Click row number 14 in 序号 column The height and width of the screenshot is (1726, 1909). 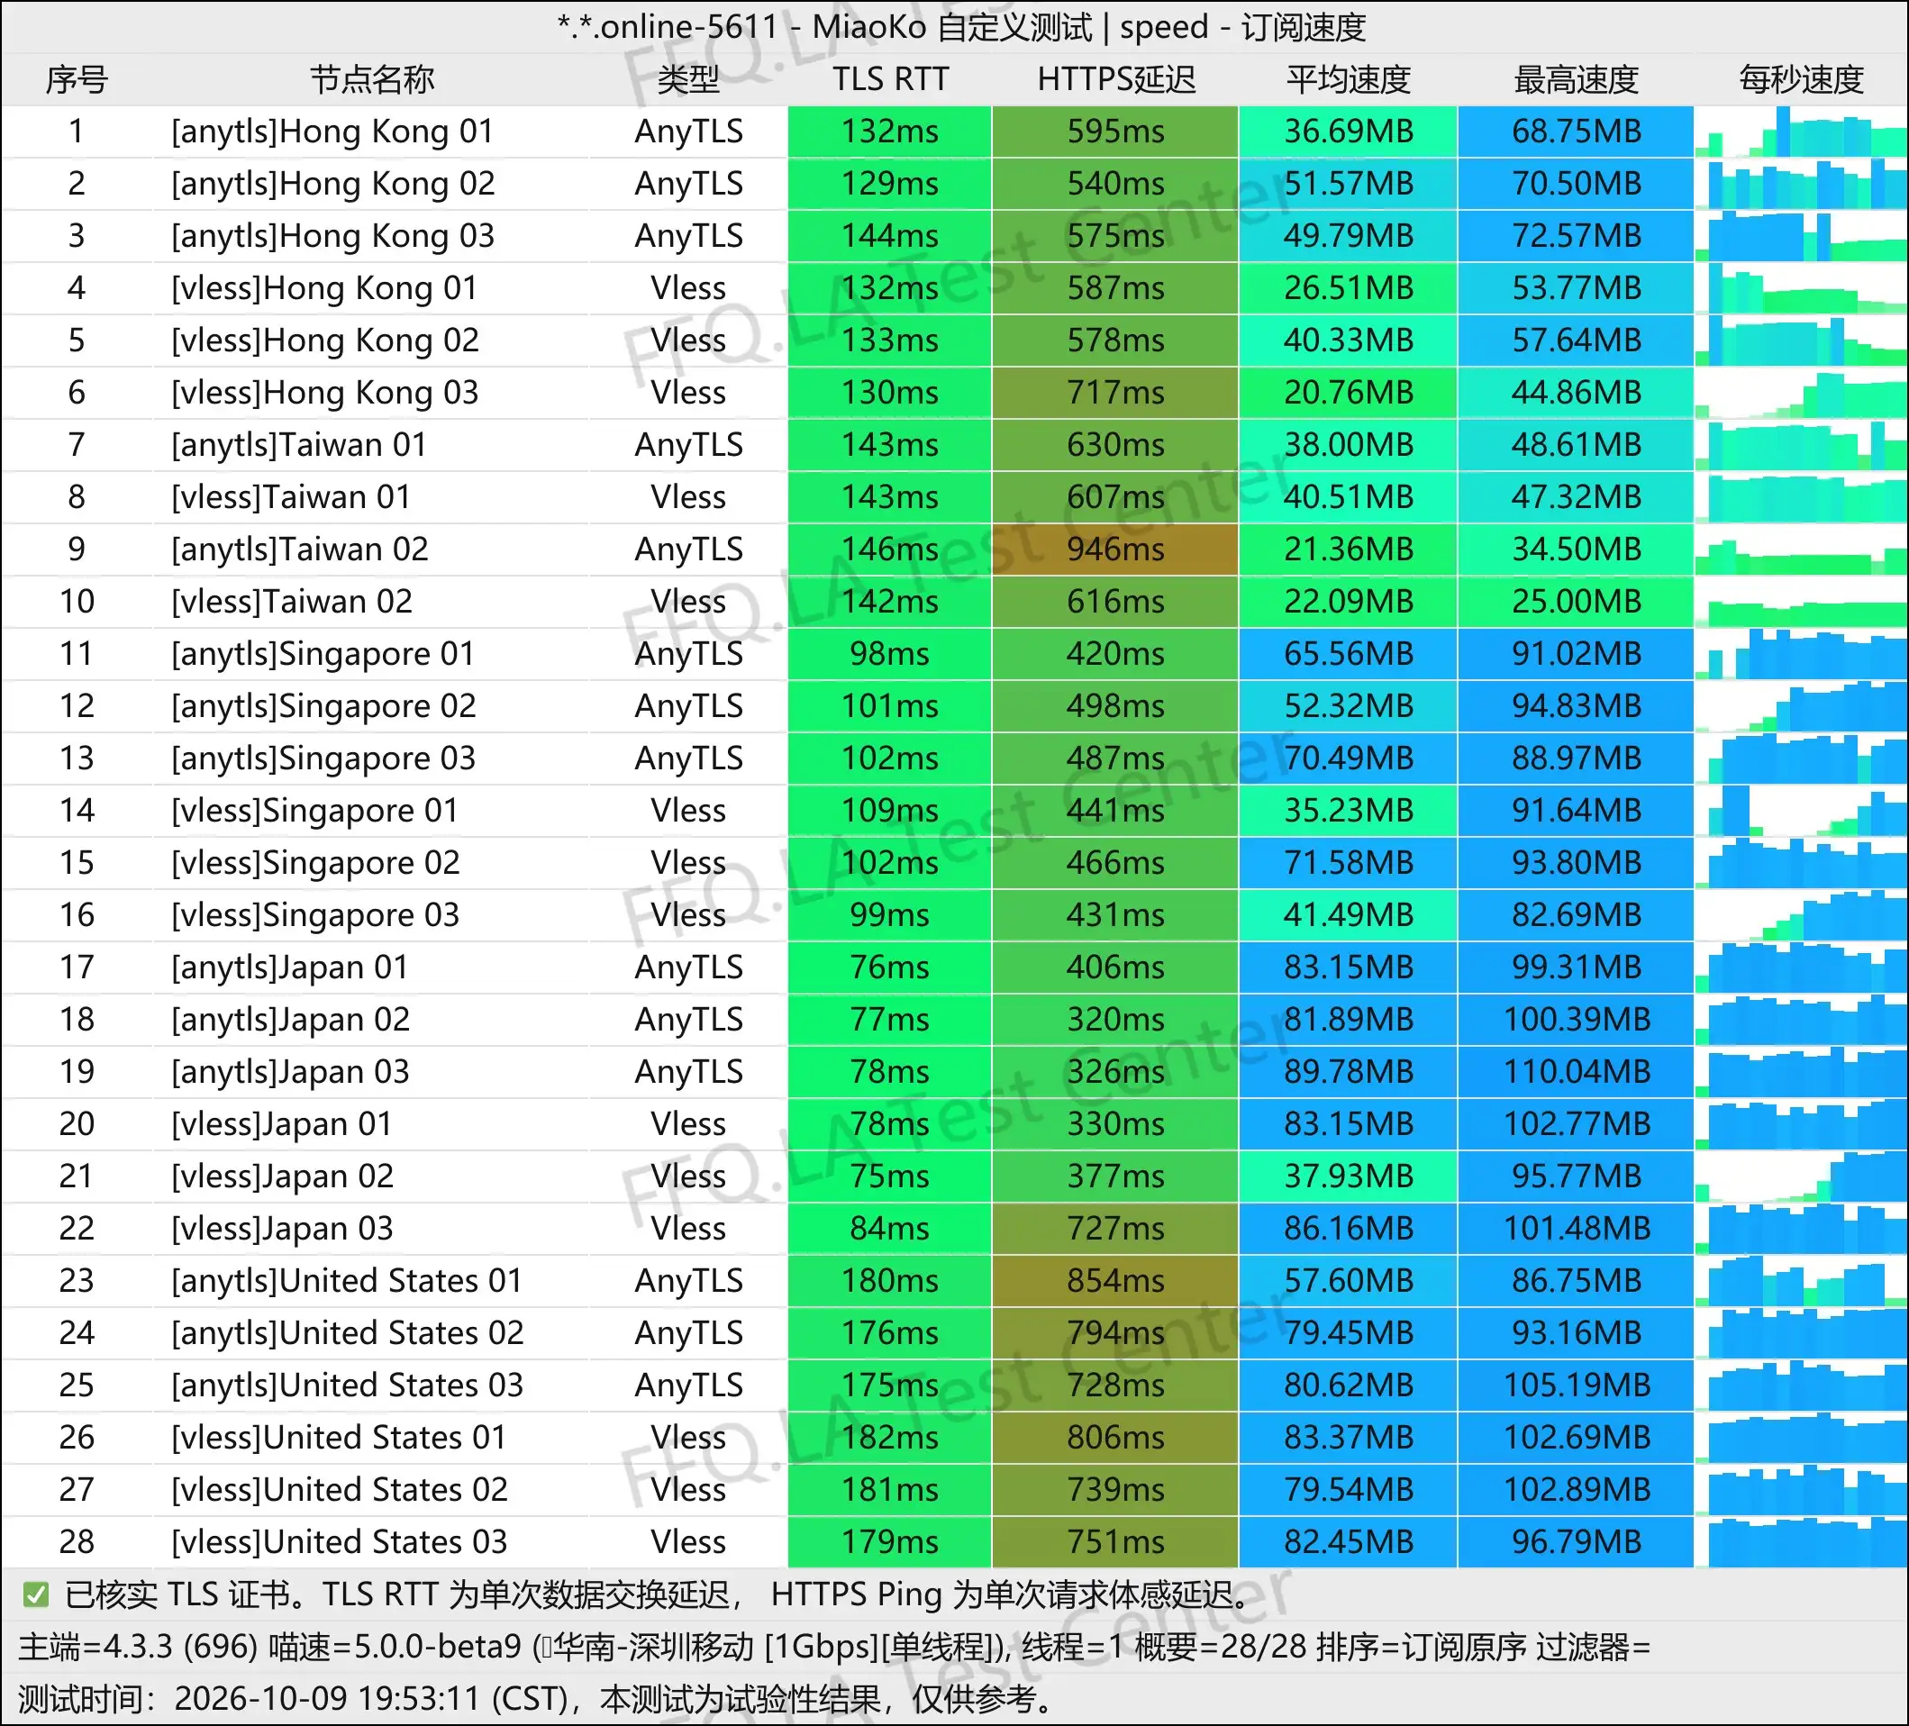pos(77,811)
